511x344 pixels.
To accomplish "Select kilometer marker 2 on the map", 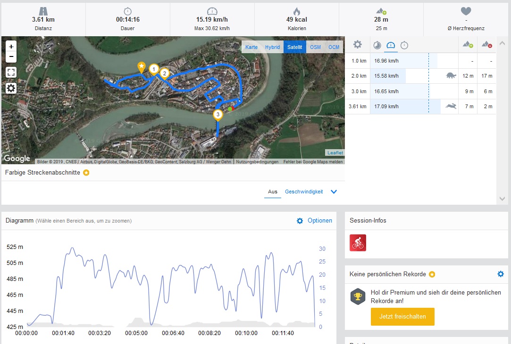I will [165, 74].
